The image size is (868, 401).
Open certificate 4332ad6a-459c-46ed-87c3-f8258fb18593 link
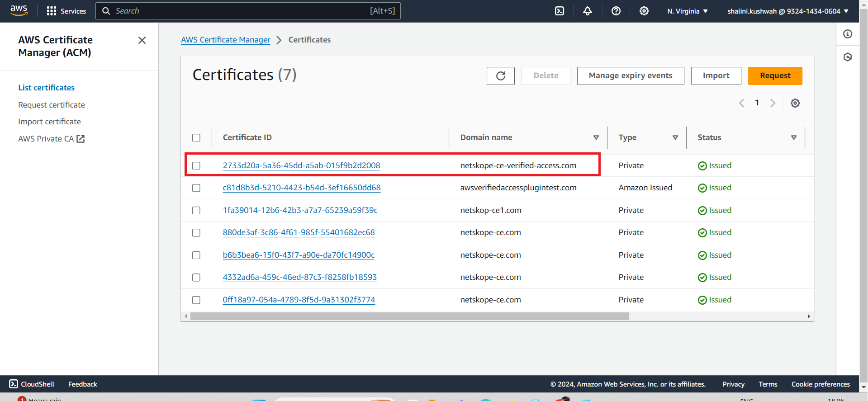299,277
